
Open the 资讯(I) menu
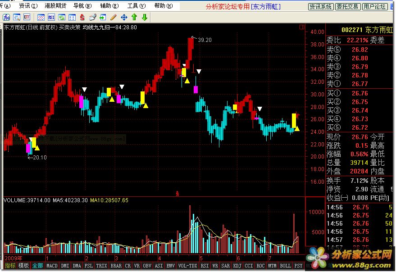click(x=28, y=5)
